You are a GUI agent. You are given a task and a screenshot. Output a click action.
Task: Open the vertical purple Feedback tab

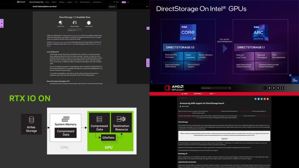[148, 63]
